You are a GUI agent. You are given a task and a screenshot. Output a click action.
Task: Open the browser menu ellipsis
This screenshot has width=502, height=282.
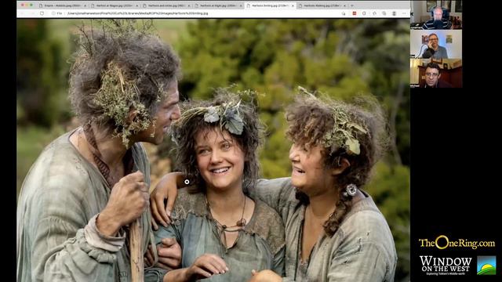coord(404,13)
